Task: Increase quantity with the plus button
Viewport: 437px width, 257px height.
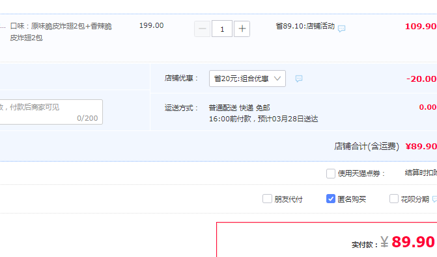Action: point(242,29)
